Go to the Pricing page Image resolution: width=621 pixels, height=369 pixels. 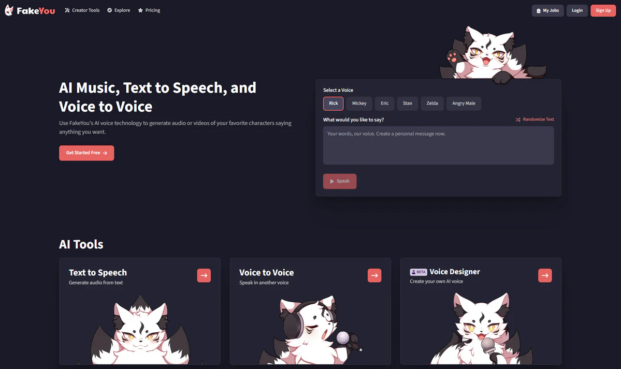[149, 10]
